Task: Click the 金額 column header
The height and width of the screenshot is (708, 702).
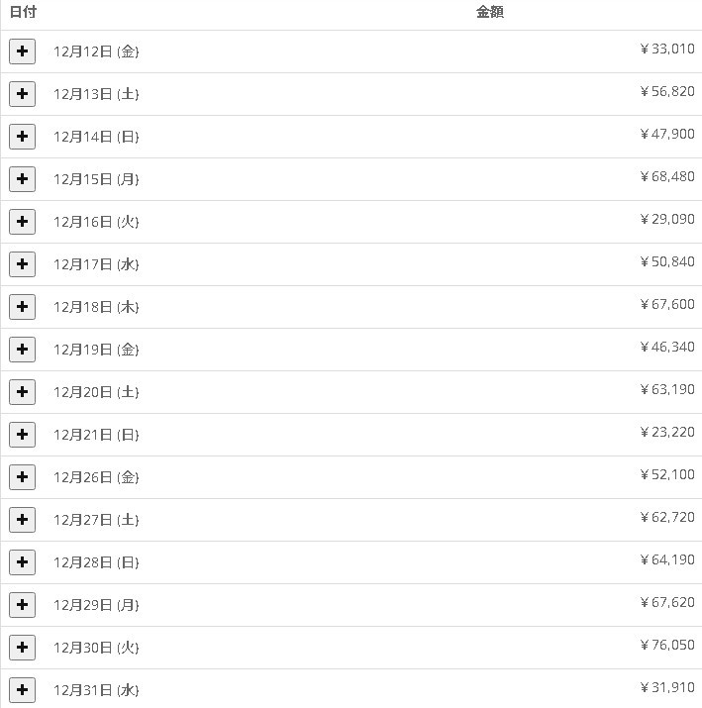Action: [x=490, y=13]
